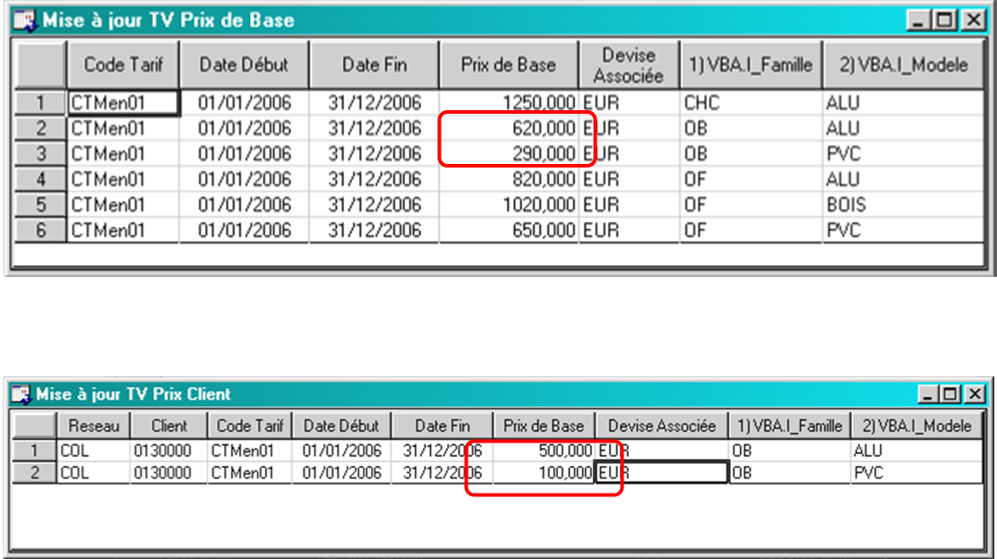Select row 2 header in Prix Client table
The image size is (997, 559).
pos(35,472)
